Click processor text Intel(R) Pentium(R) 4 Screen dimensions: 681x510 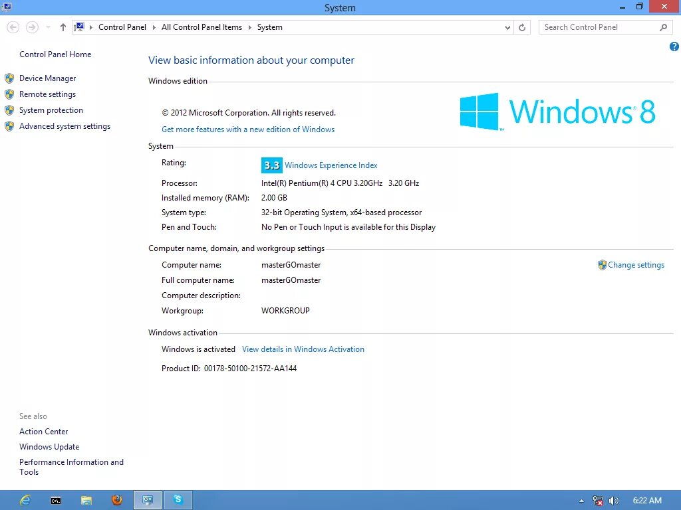(x=340, y=183)
